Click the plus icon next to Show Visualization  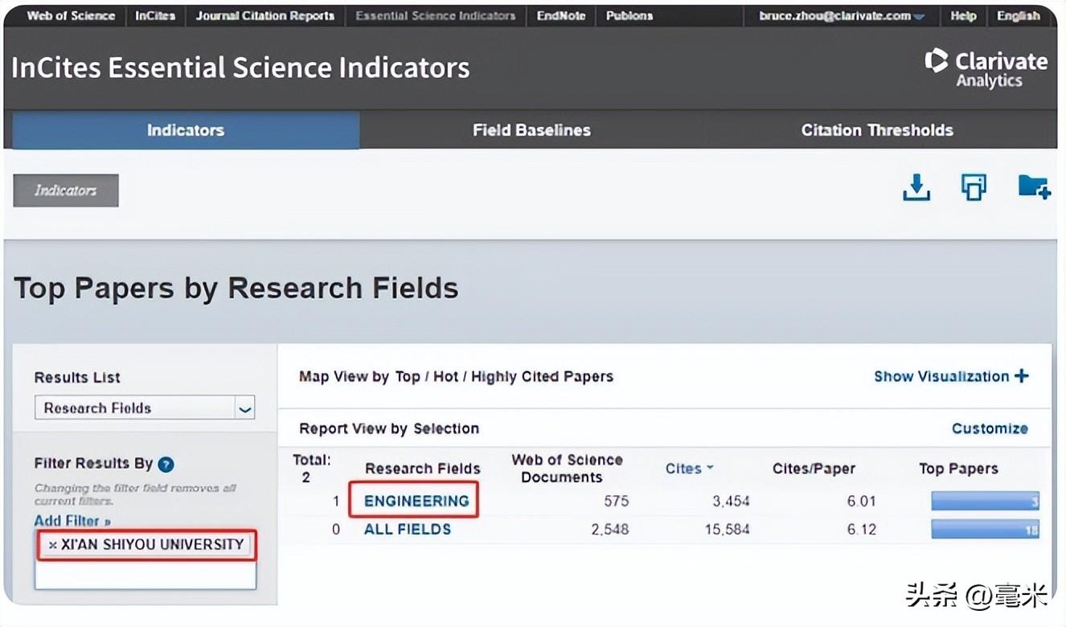pyautogui.click(x=1022, y=375)
